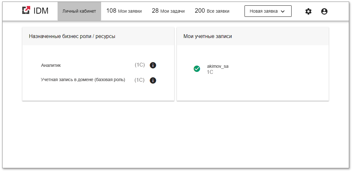Click the IDM red arrow logo icon
Screen dimensions: 352x172
coord(26,10)
